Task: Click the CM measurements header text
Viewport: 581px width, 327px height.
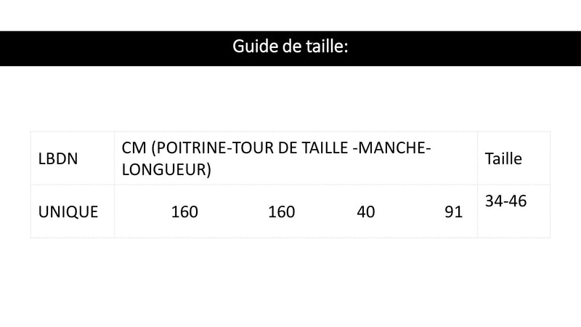Action: (x=276, y=158)
